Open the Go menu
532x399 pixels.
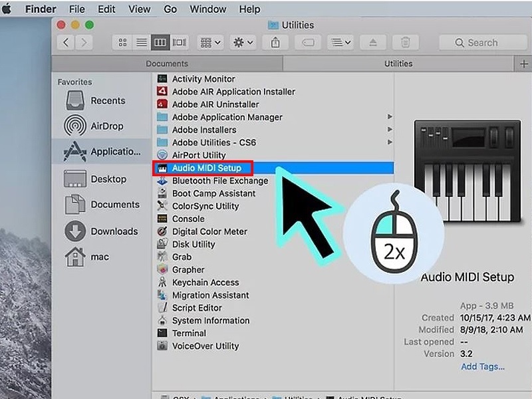pyautogui.click(x=170, y=9)
